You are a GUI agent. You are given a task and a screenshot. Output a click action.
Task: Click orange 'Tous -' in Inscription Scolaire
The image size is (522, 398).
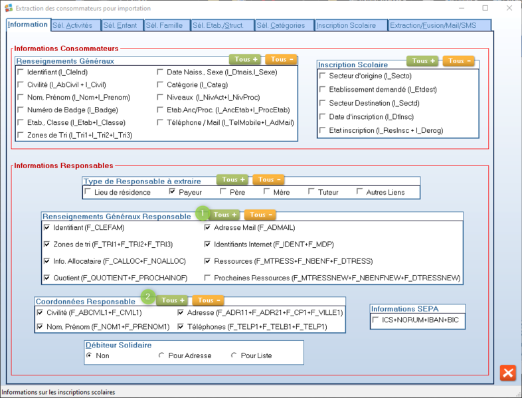pyautogui.click(x=458, y=60)
